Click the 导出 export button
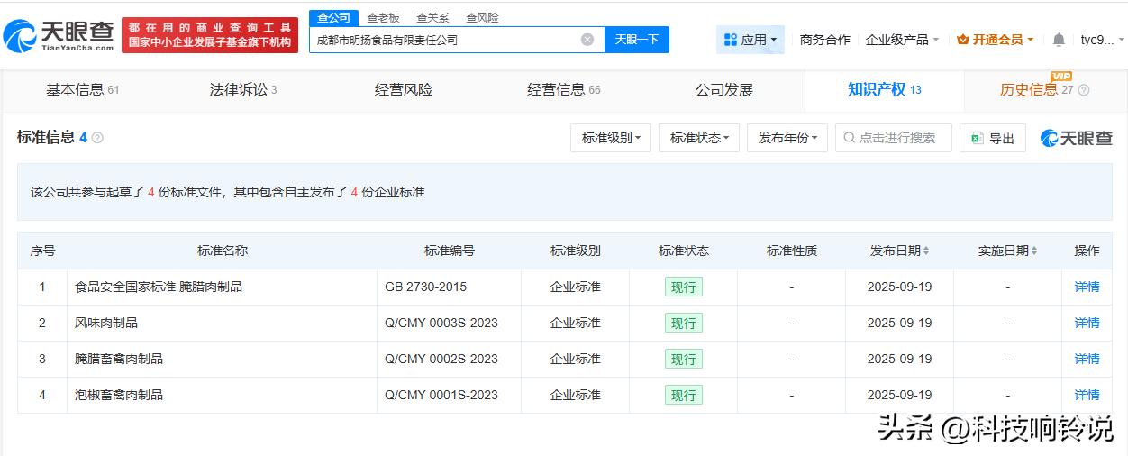This screenshot has width=1128, height=456. 993,138
